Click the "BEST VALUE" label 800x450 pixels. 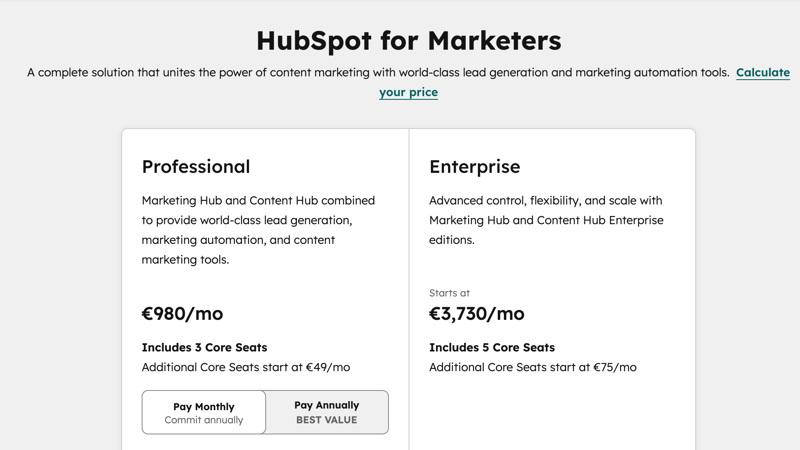coord(326,420)
